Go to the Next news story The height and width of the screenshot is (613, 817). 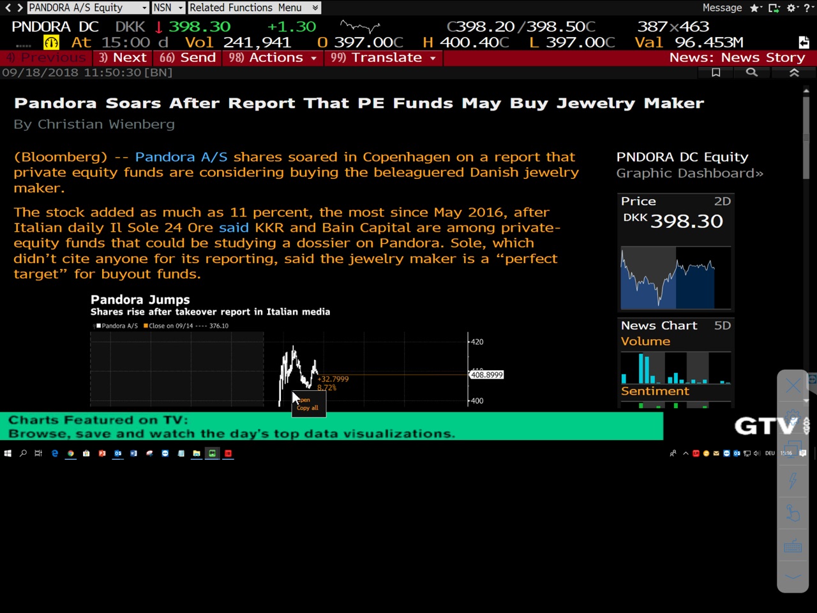coord(123,57)
